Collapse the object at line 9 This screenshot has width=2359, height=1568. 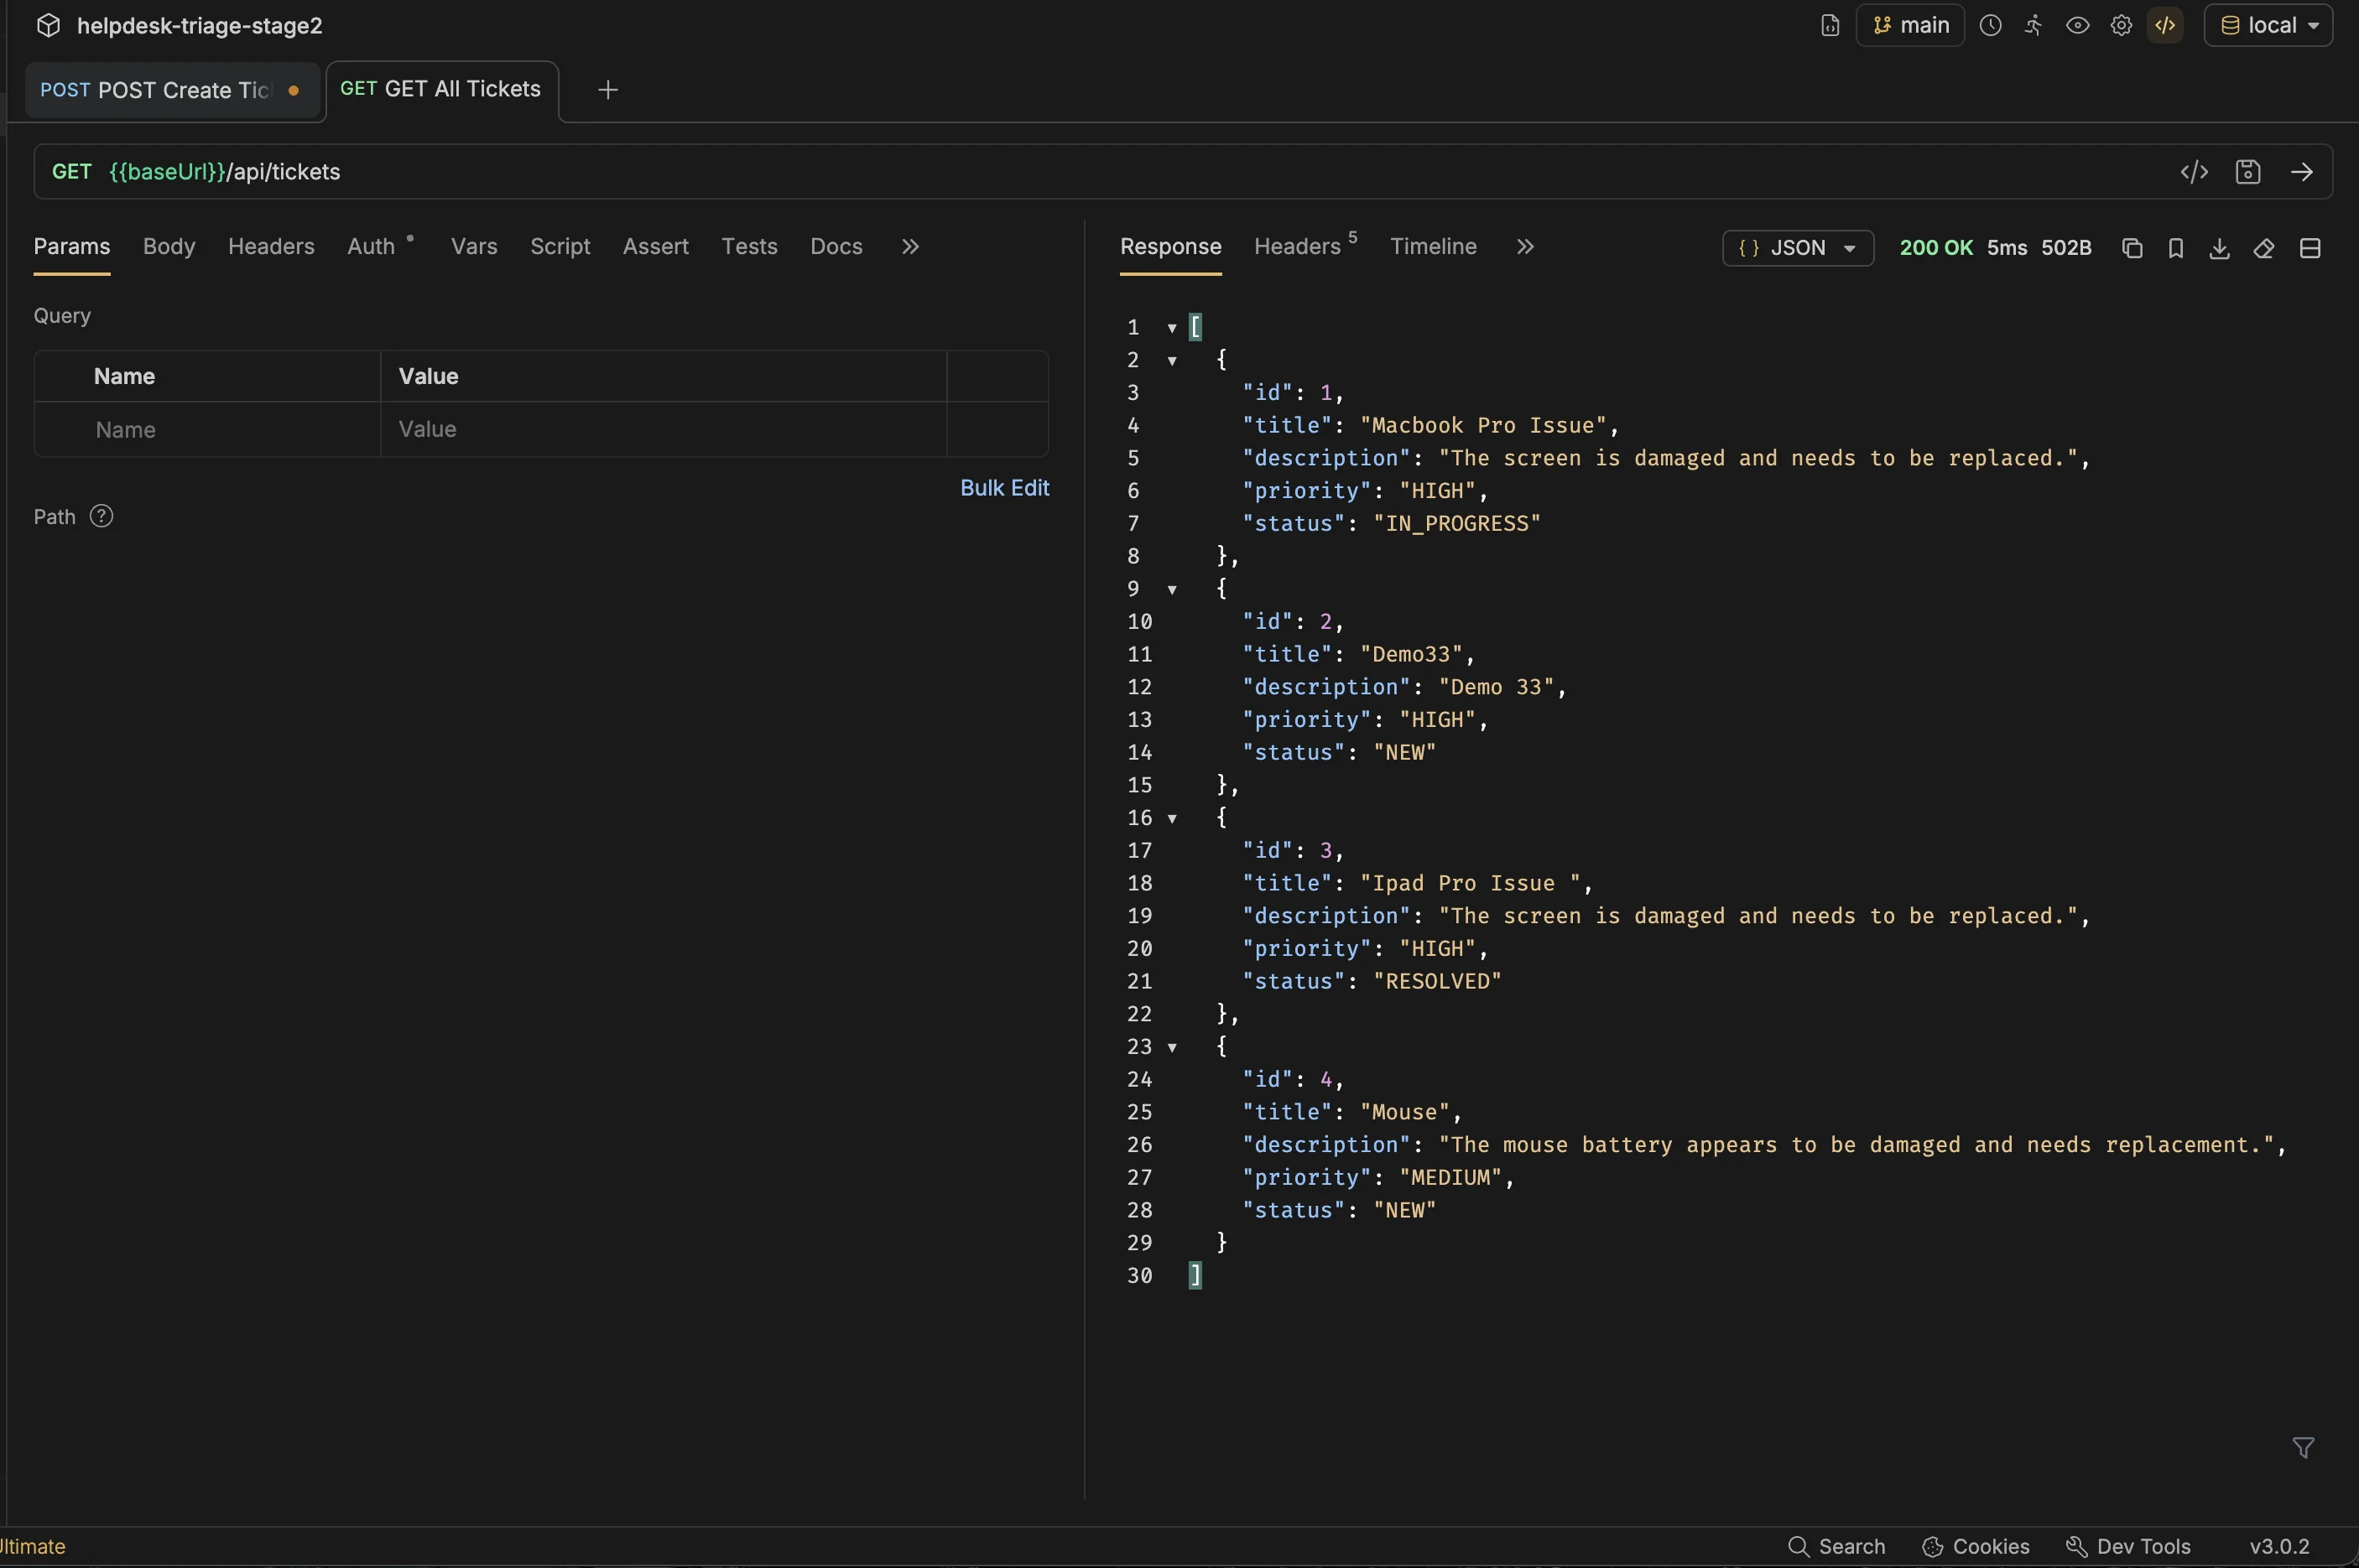(x=1171, y=590)
